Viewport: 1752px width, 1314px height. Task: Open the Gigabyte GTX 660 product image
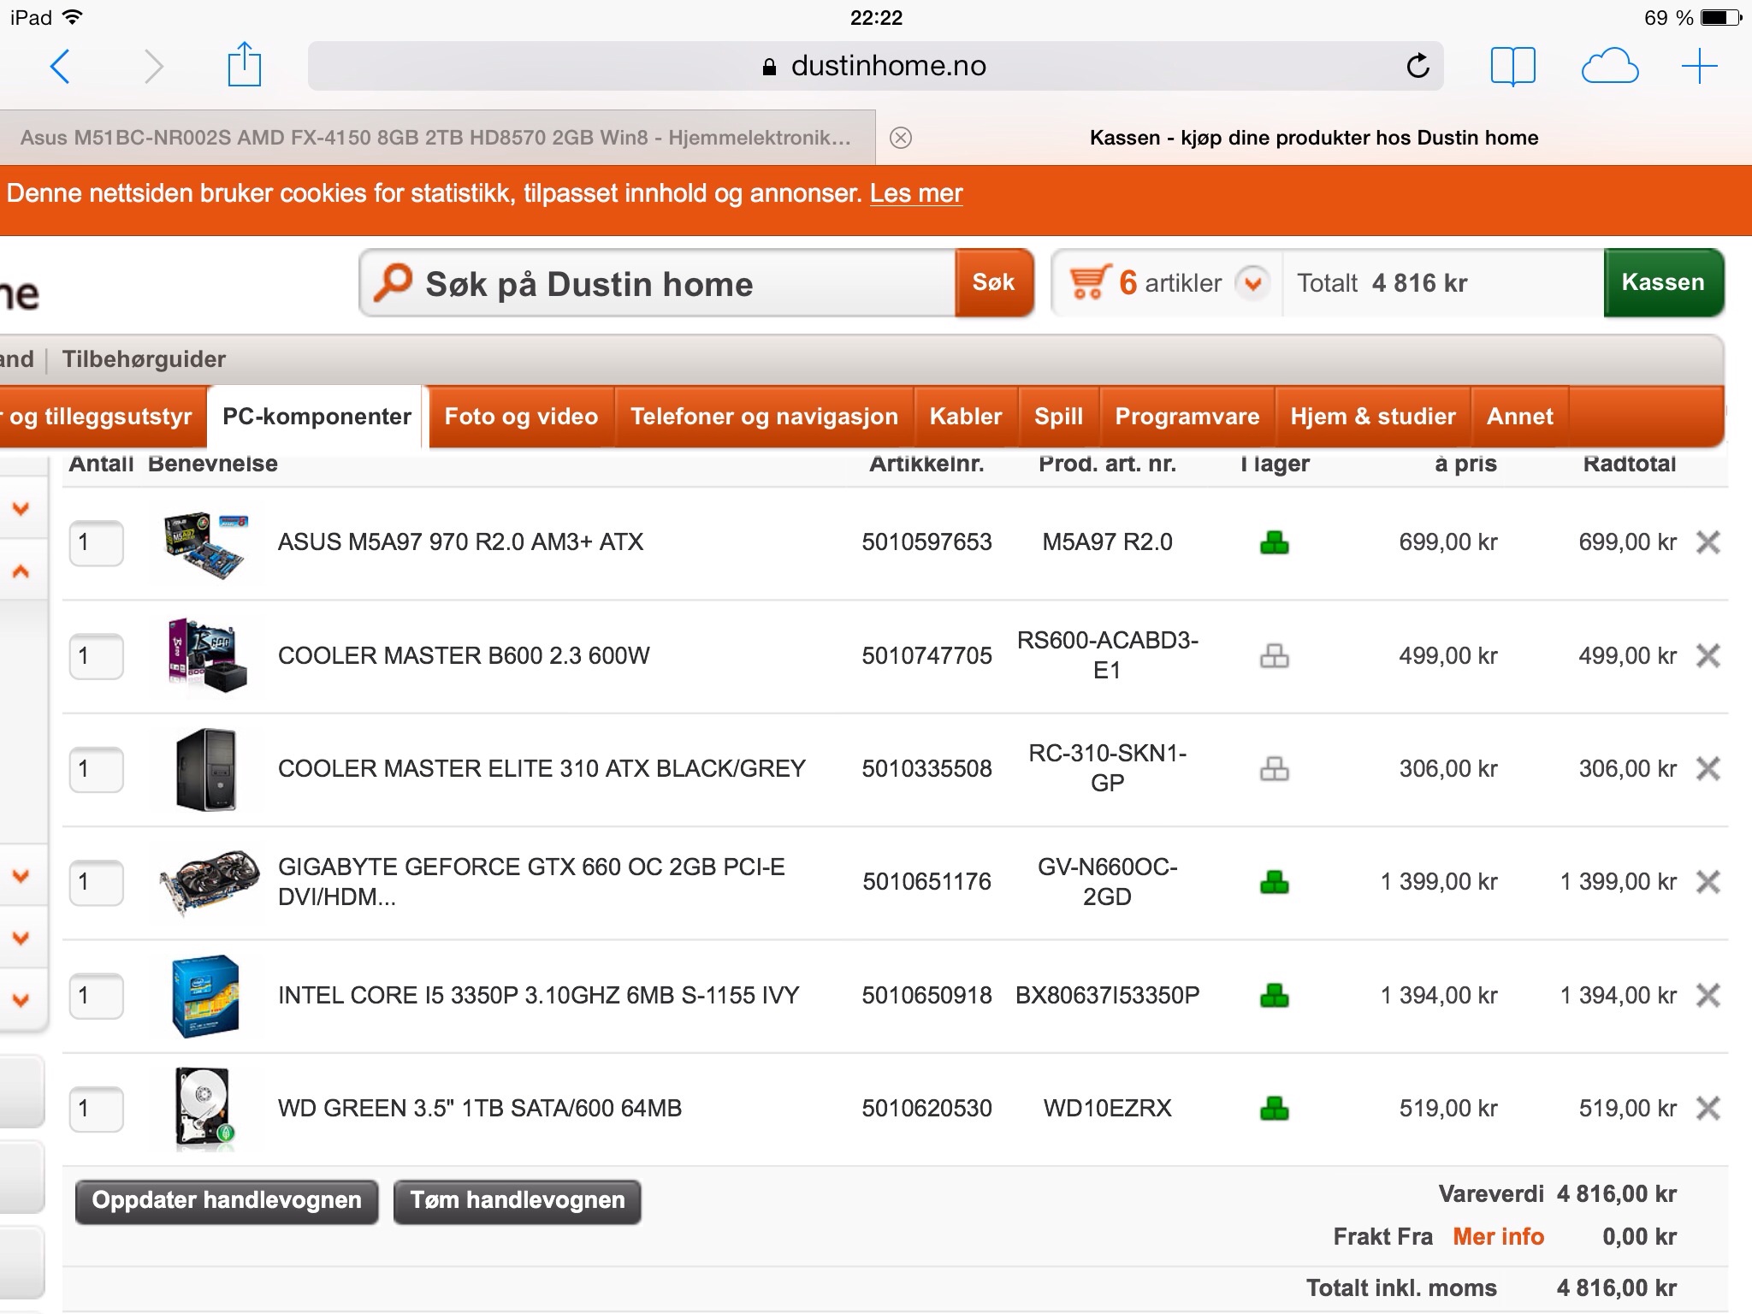[209, 882]
